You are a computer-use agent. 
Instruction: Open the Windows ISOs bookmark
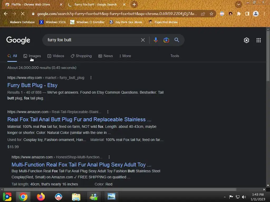tap(53, 22)
